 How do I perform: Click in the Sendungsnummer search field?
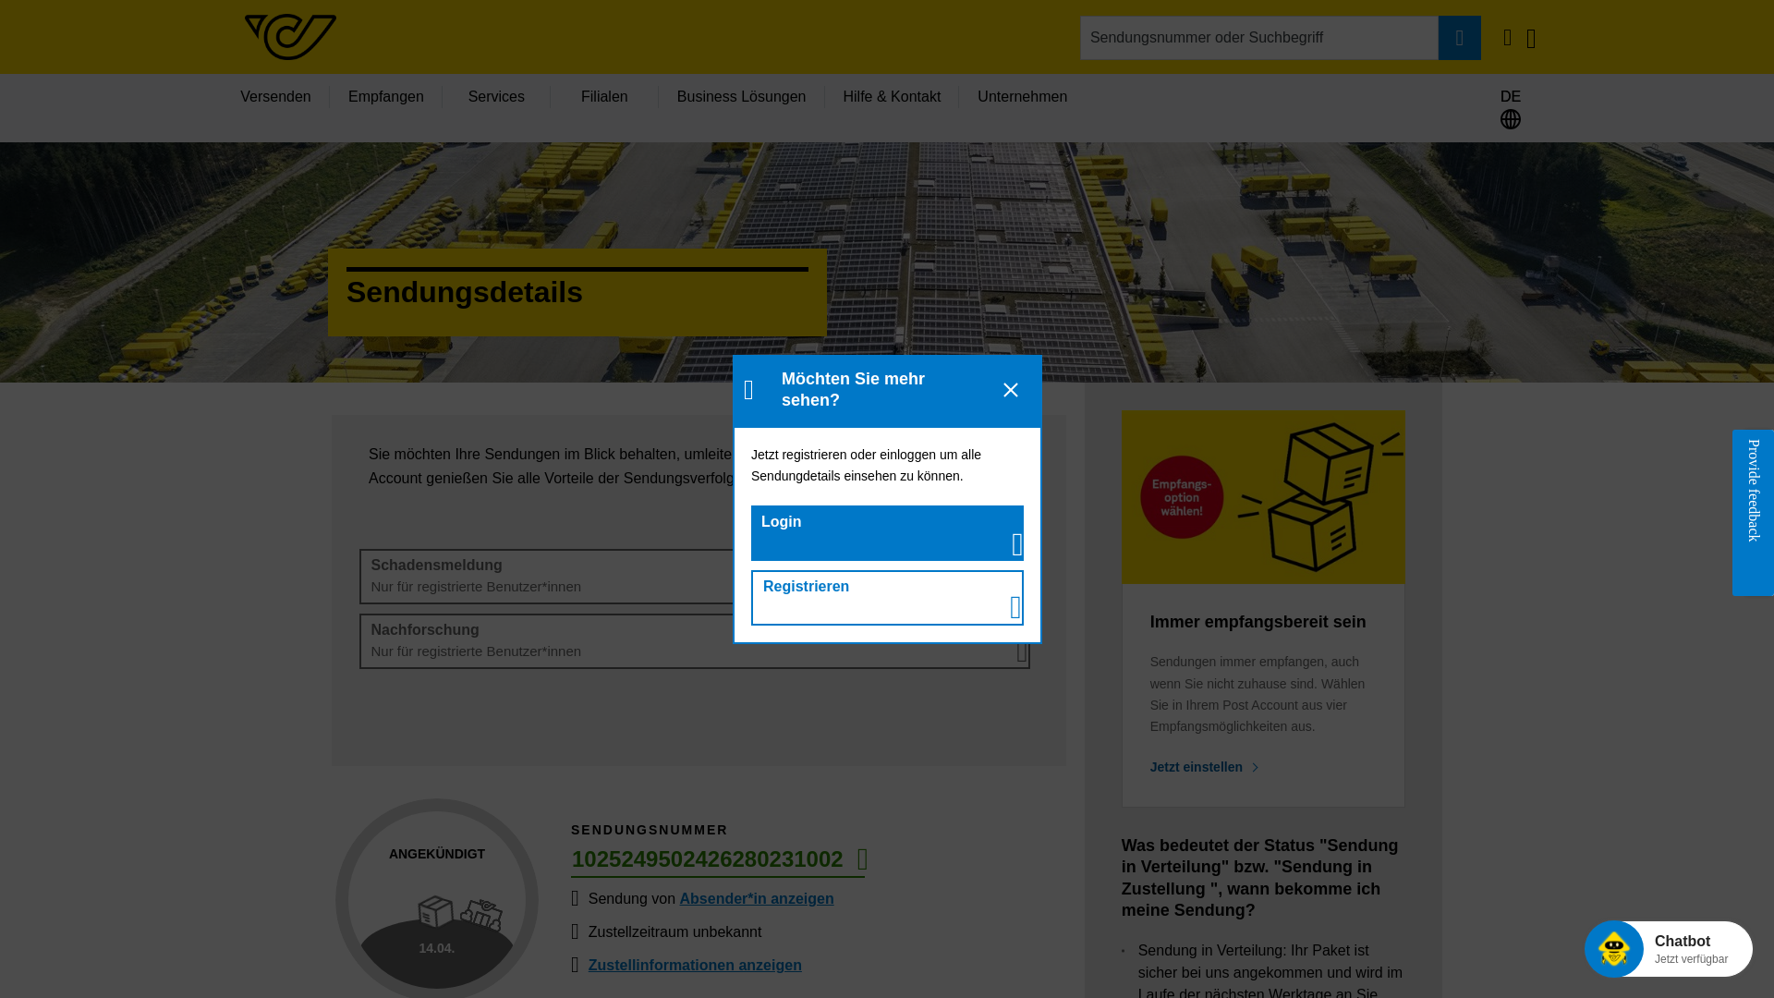(x=1259, y=38)
